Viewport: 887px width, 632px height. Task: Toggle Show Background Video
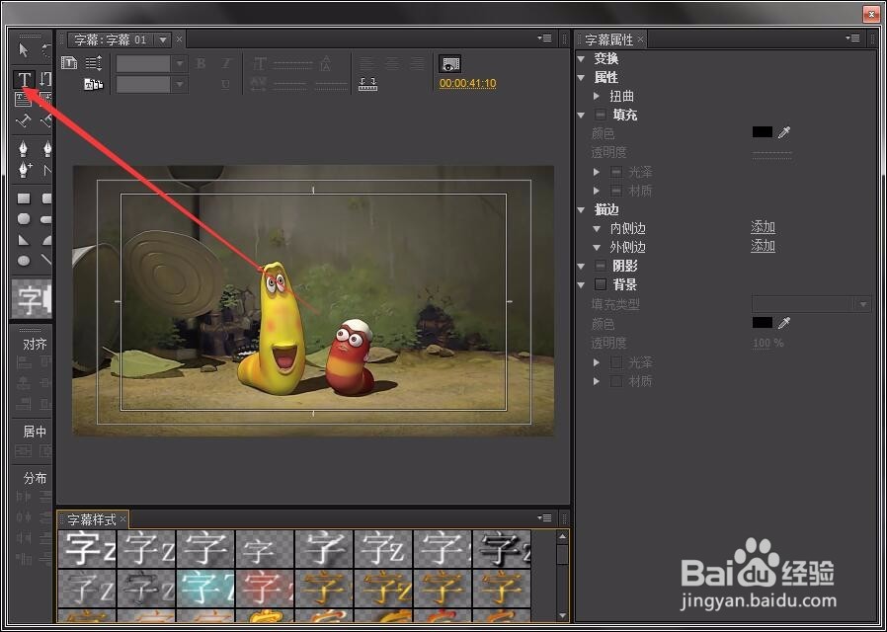[x=449, y=64]
